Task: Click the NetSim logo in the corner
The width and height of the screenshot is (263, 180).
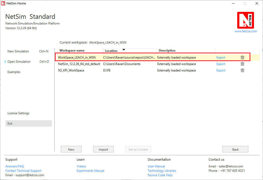Action: coord(245,20)
